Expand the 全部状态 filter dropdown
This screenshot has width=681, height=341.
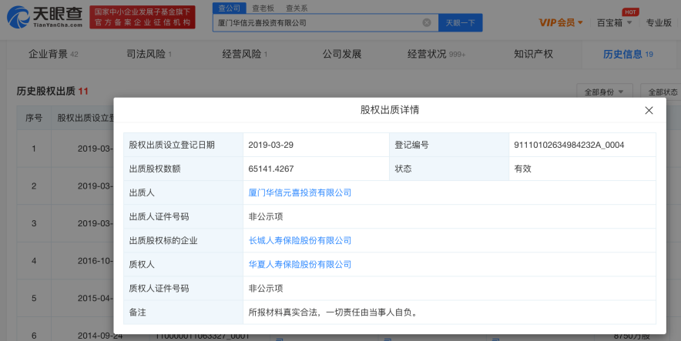(663, 92)
